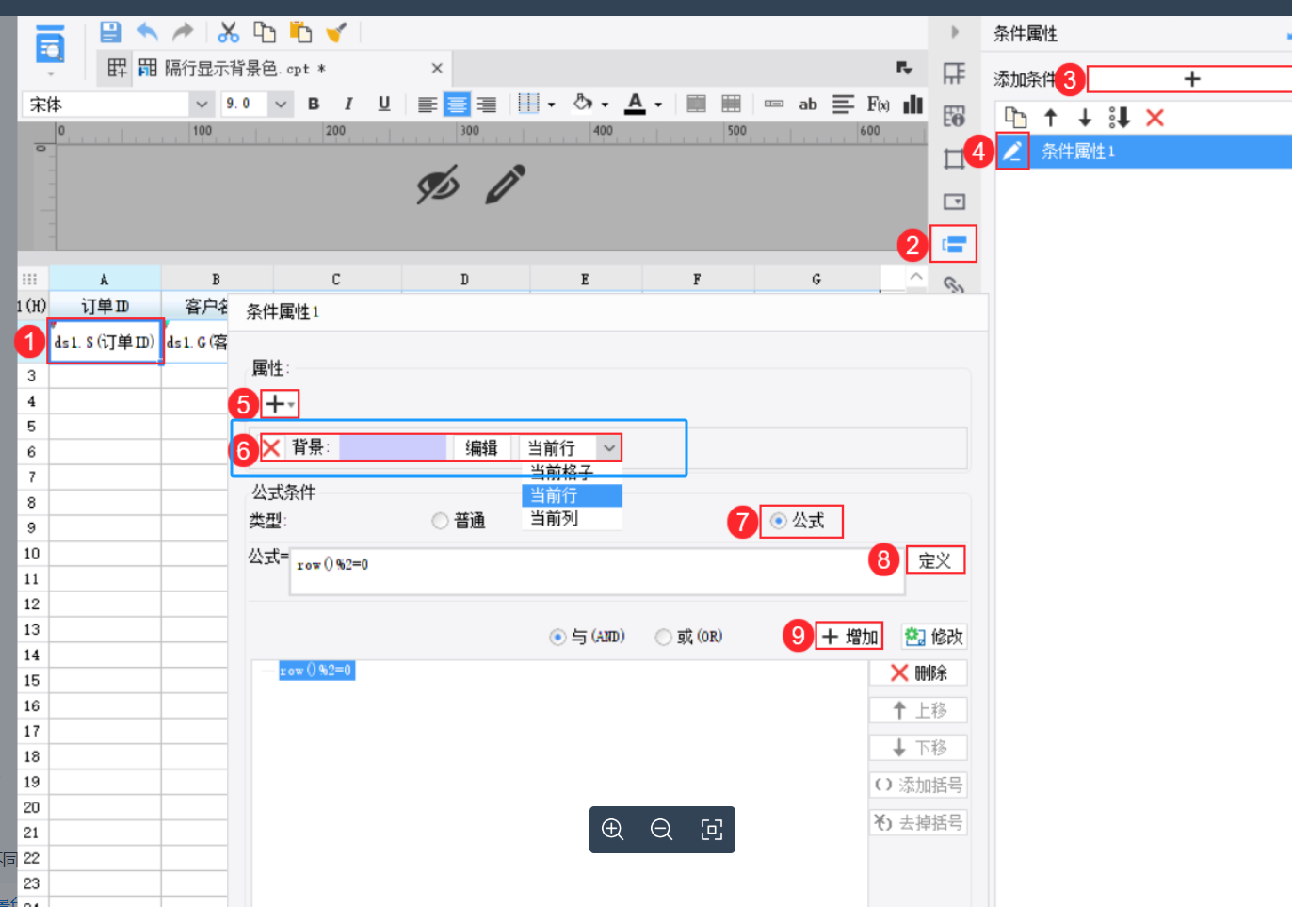Choose the 或(OR) radio option
1292x907 pixels.
point(663,638)
